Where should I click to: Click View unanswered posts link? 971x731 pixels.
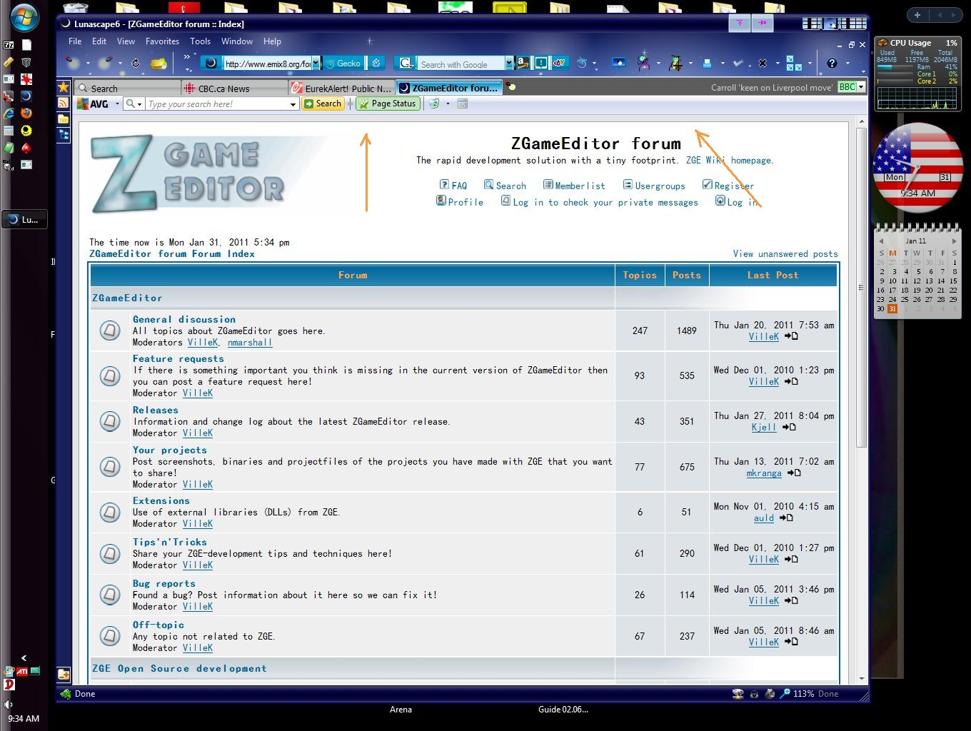[785, 253]
